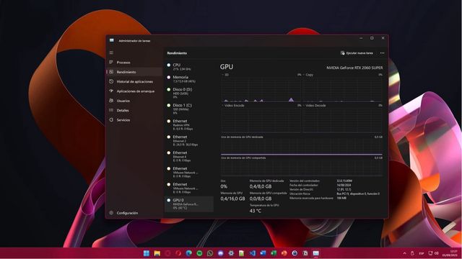
Task: Select the Ethernet 4 adapter entry
Action: point(189,157)
